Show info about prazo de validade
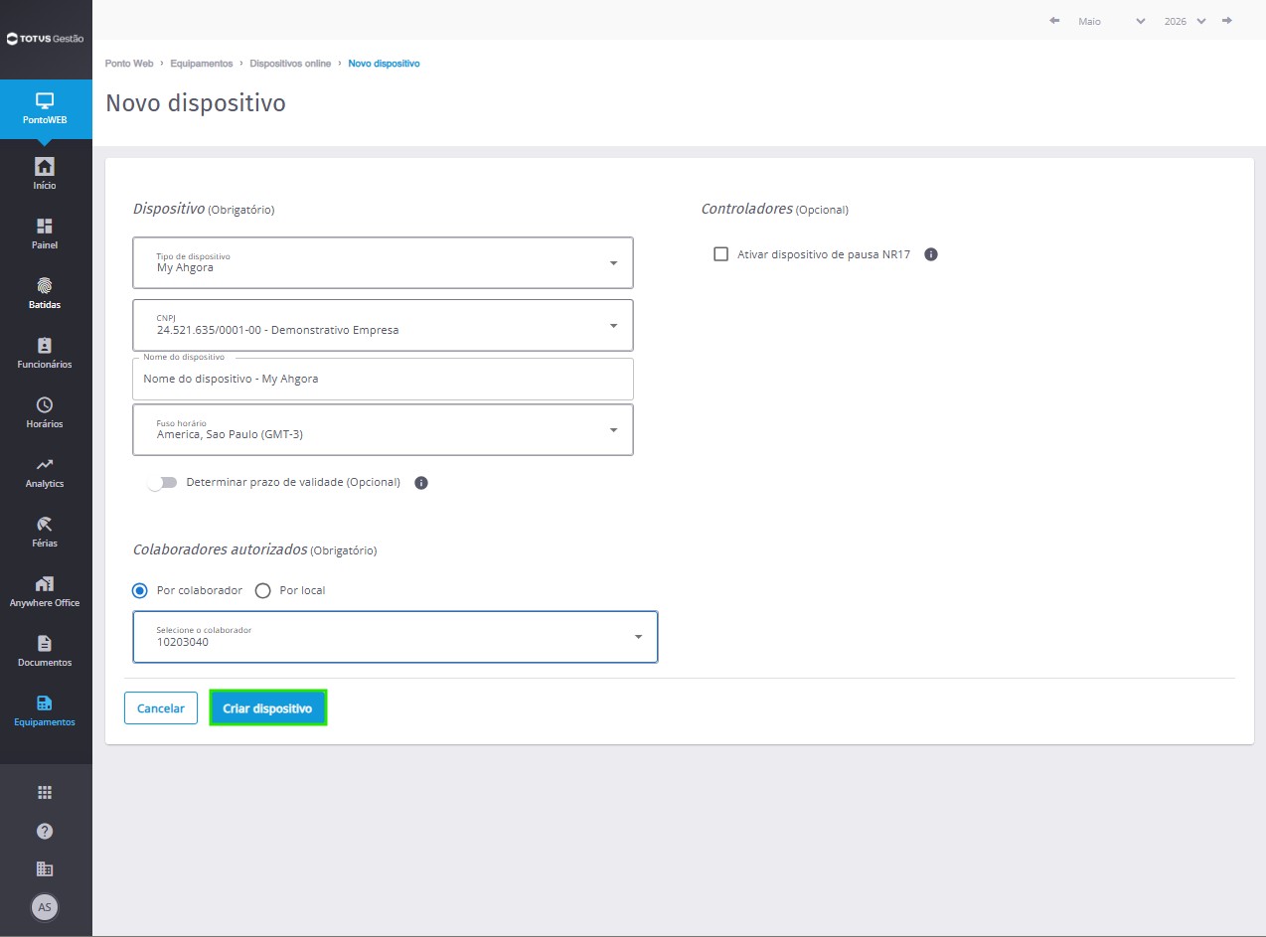This screenshot has width=1266, height=937. (x=420, y=483)
